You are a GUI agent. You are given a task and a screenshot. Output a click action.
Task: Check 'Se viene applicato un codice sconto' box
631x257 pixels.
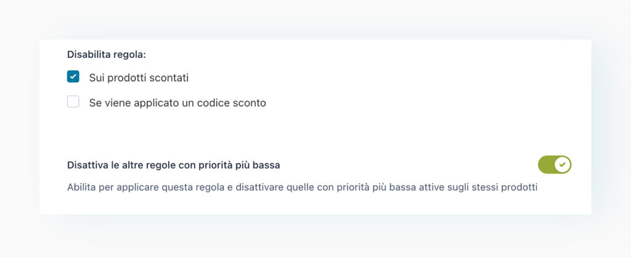[x=73, y=102]
